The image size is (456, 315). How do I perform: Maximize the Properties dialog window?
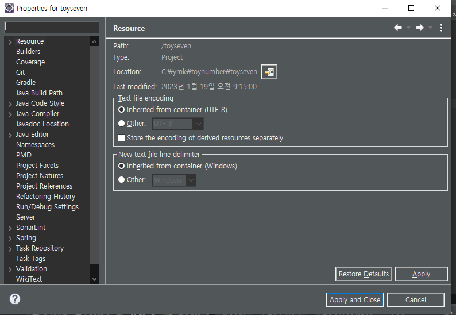click(x=411, y=8)
